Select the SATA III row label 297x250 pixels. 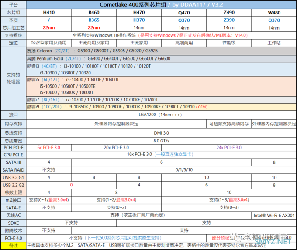tap(13, 162)
